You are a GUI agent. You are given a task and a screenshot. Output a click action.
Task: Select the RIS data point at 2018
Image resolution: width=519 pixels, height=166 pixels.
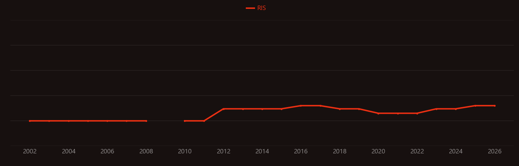(340, 109)
